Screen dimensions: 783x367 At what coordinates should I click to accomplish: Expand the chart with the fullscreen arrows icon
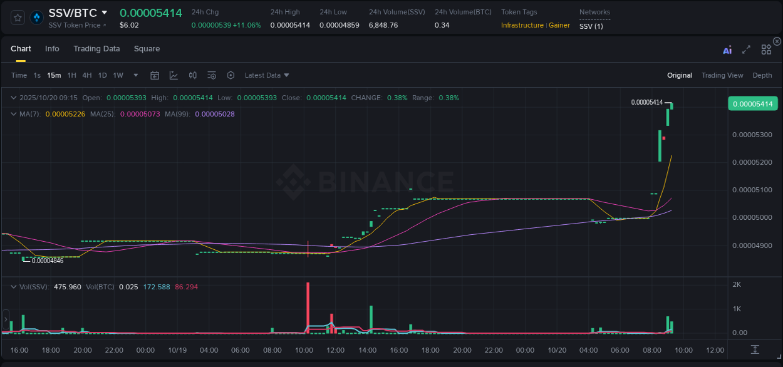click(745, 49)
